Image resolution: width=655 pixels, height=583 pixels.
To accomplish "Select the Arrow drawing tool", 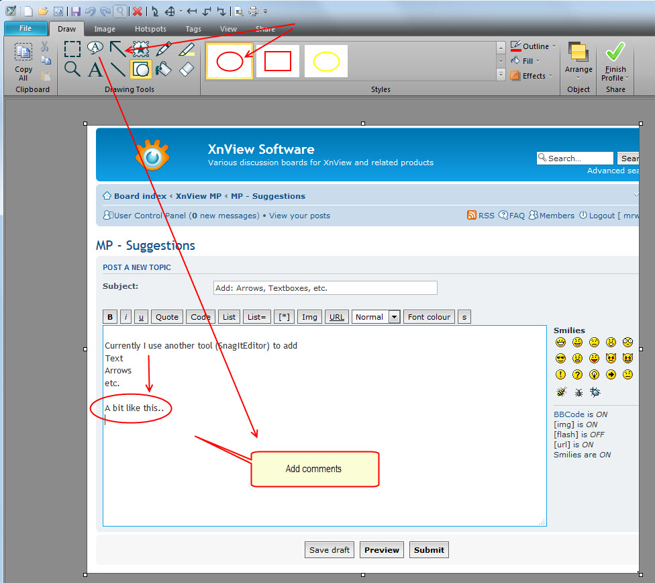I will [118, 49].
